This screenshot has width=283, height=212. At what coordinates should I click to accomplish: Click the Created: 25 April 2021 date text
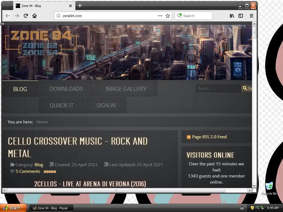point(76,165)
